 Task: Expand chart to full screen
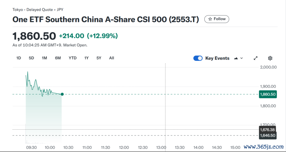point(256,58)
